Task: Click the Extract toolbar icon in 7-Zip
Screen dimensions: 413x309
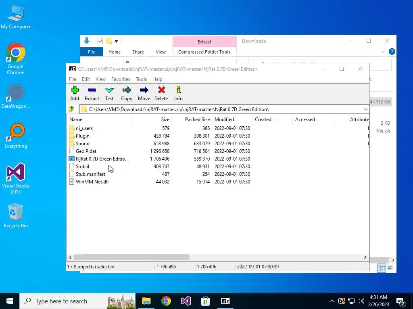Action: point(92,93)
